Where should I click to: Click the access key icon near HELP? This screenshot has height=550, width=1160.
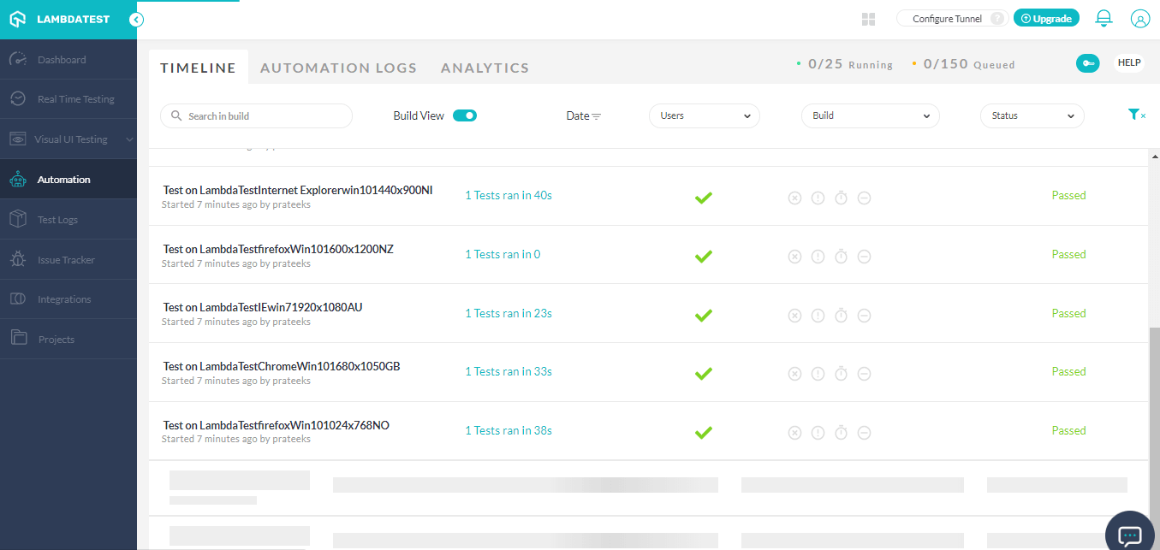pyautogui.click(x=1087, y=62)
